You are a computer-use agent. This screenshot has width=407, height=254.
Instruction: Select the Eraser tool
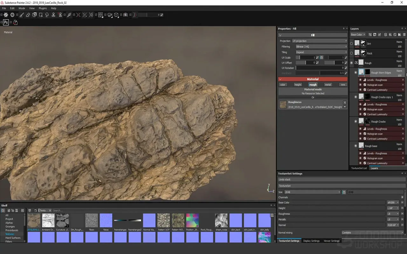tap(27, 15)
